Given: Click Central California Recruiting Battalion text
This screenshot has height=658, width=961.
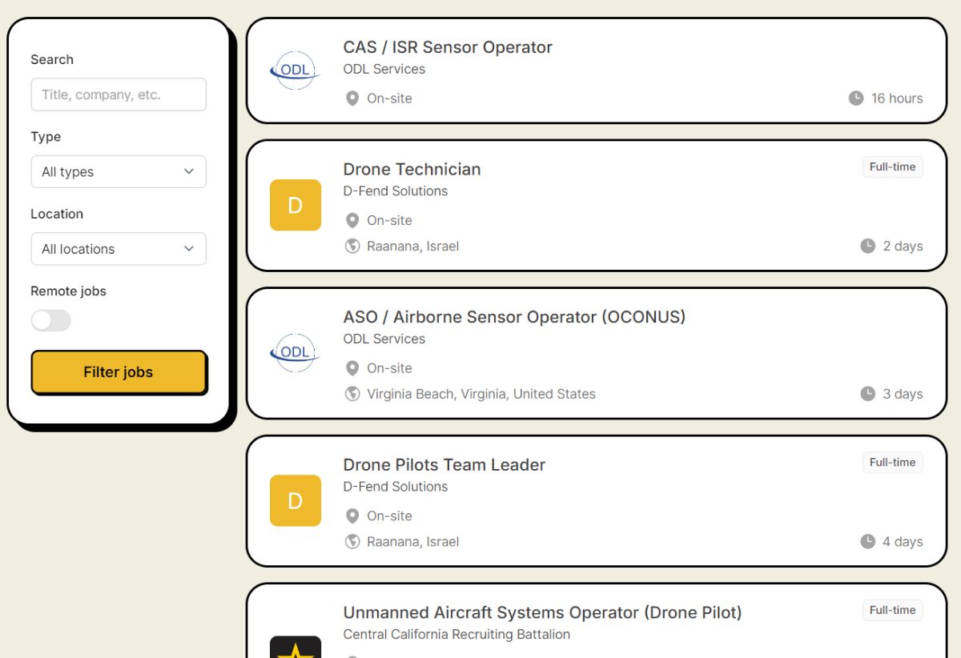Looking at the screenshot, I should (456, 634).
